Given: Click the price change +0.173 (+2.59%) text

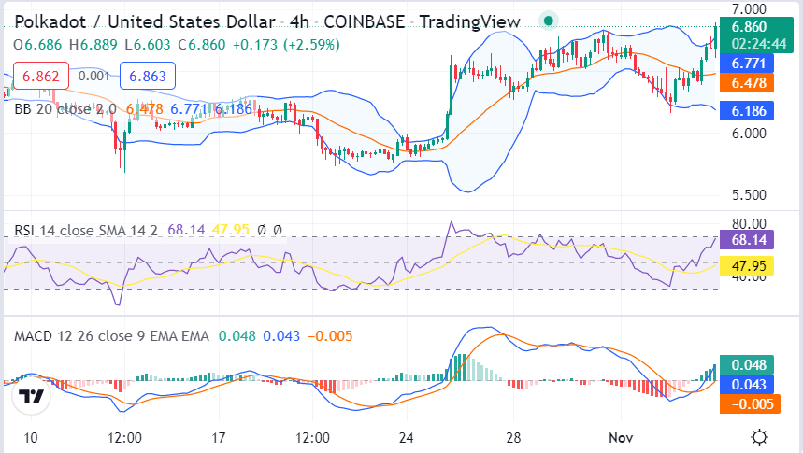Looking at the screenshot, I should pos(286,45).
